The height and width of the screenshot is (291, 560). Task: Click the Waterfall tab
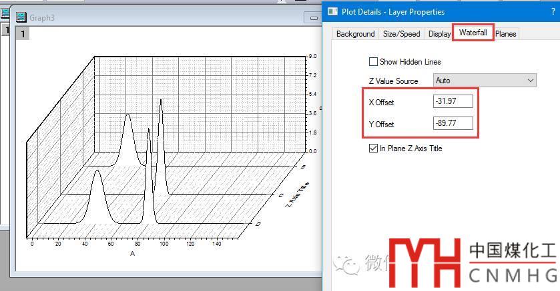click(473, 33)
